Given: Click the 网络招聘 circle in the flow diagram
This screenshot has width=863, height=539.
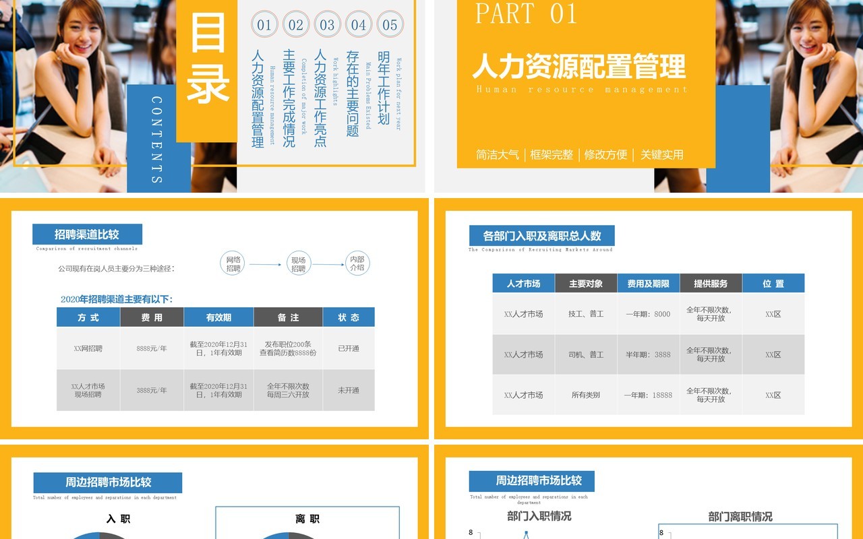Looking at the screenshot, I should 233,263.
